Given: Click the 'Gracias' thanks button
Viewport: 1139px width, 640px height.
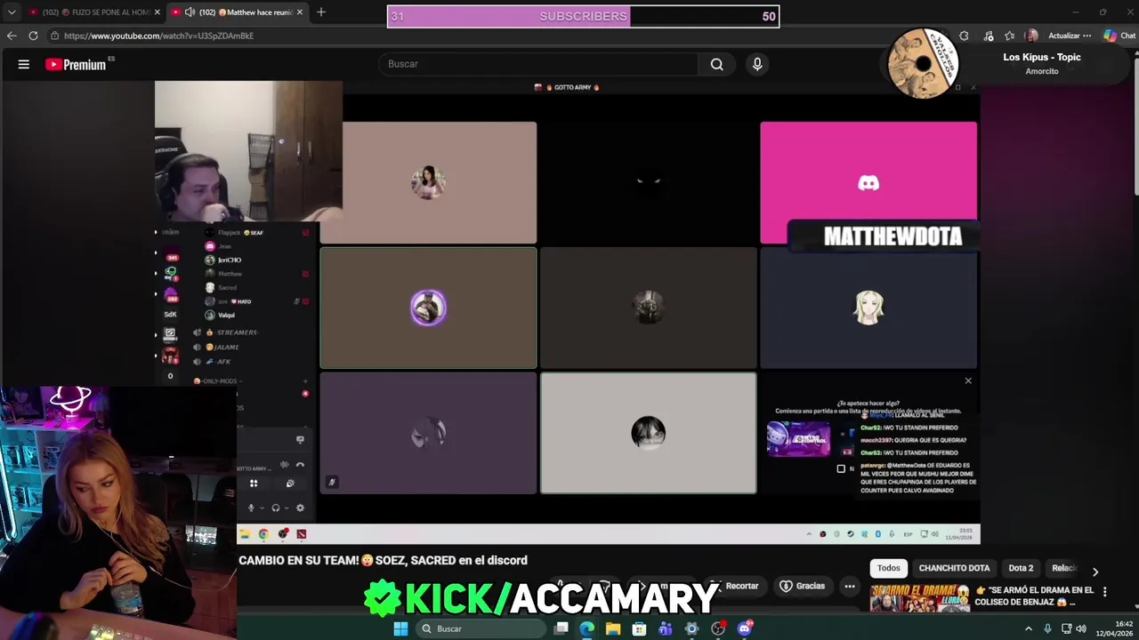Looking at the screenshot, I should (803, 586).
